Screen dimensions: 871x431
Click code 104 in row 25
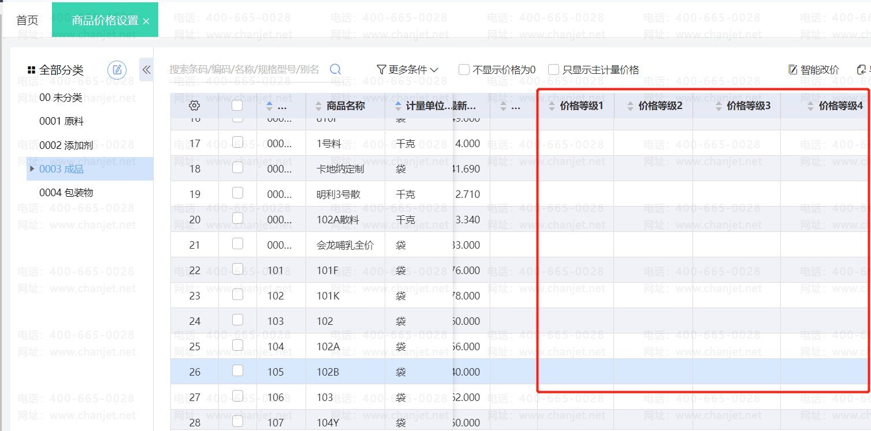pos(276,347)
